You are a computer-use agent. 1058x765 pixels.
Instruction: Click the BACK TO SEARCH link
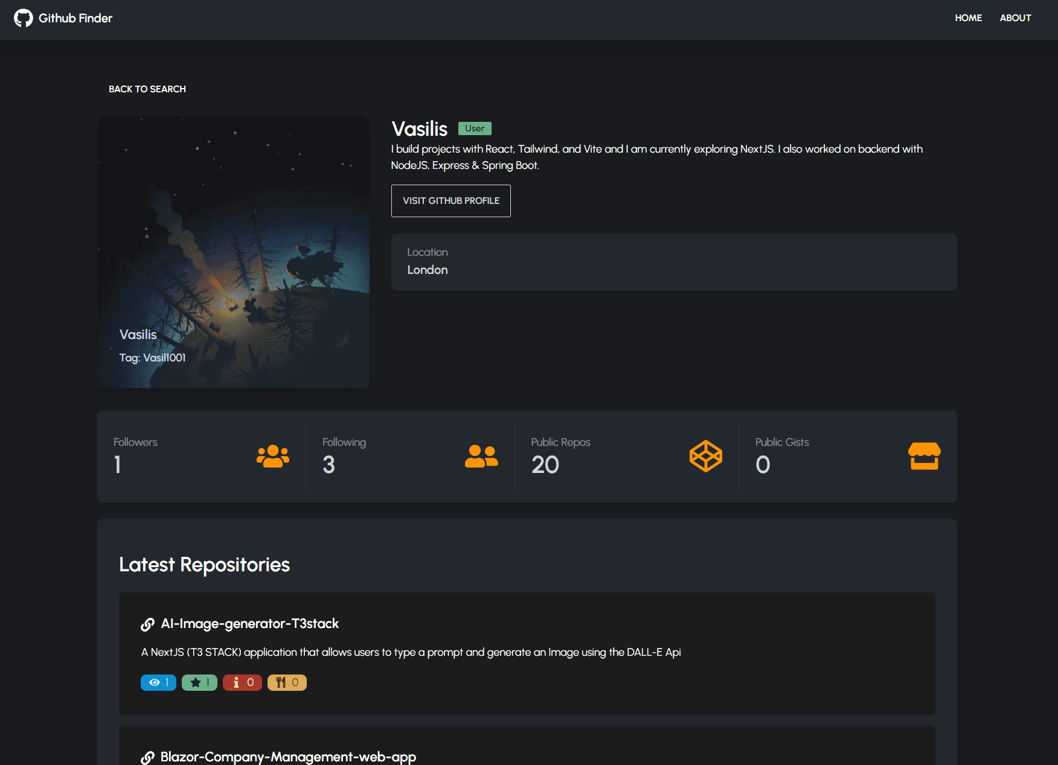click(x=147, y=89)
